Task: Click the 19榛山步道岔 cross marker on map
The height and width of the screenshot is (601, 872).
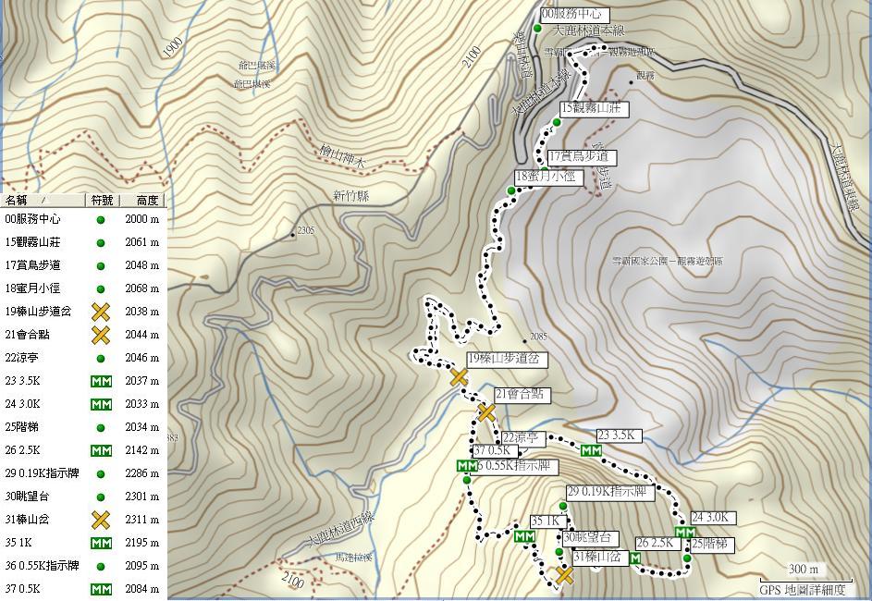Action: click(x=459, y=377)
